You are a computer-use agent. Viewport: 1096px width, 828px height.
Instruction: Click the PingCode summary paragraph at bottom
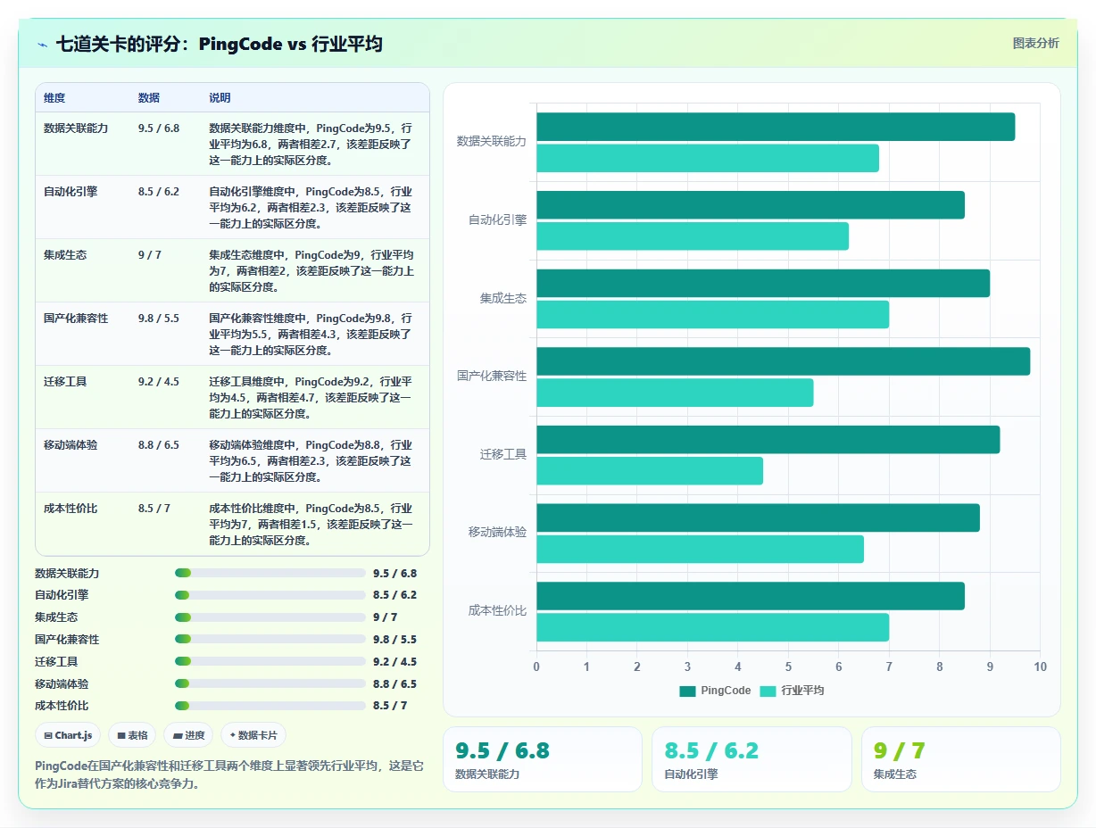(x=229, y=774)
